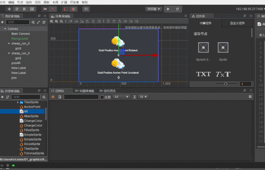Open the 控制台 console tab
Viewport: 265px width, 170px height.
[58, 91]
